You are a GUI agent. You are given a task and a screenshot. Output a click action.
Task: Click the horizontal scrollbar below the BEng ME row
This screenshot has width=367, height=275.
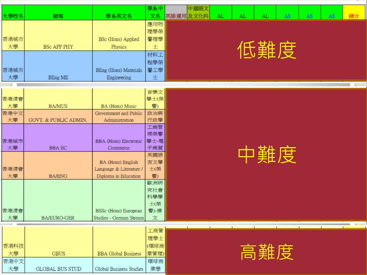pos(183,85)
